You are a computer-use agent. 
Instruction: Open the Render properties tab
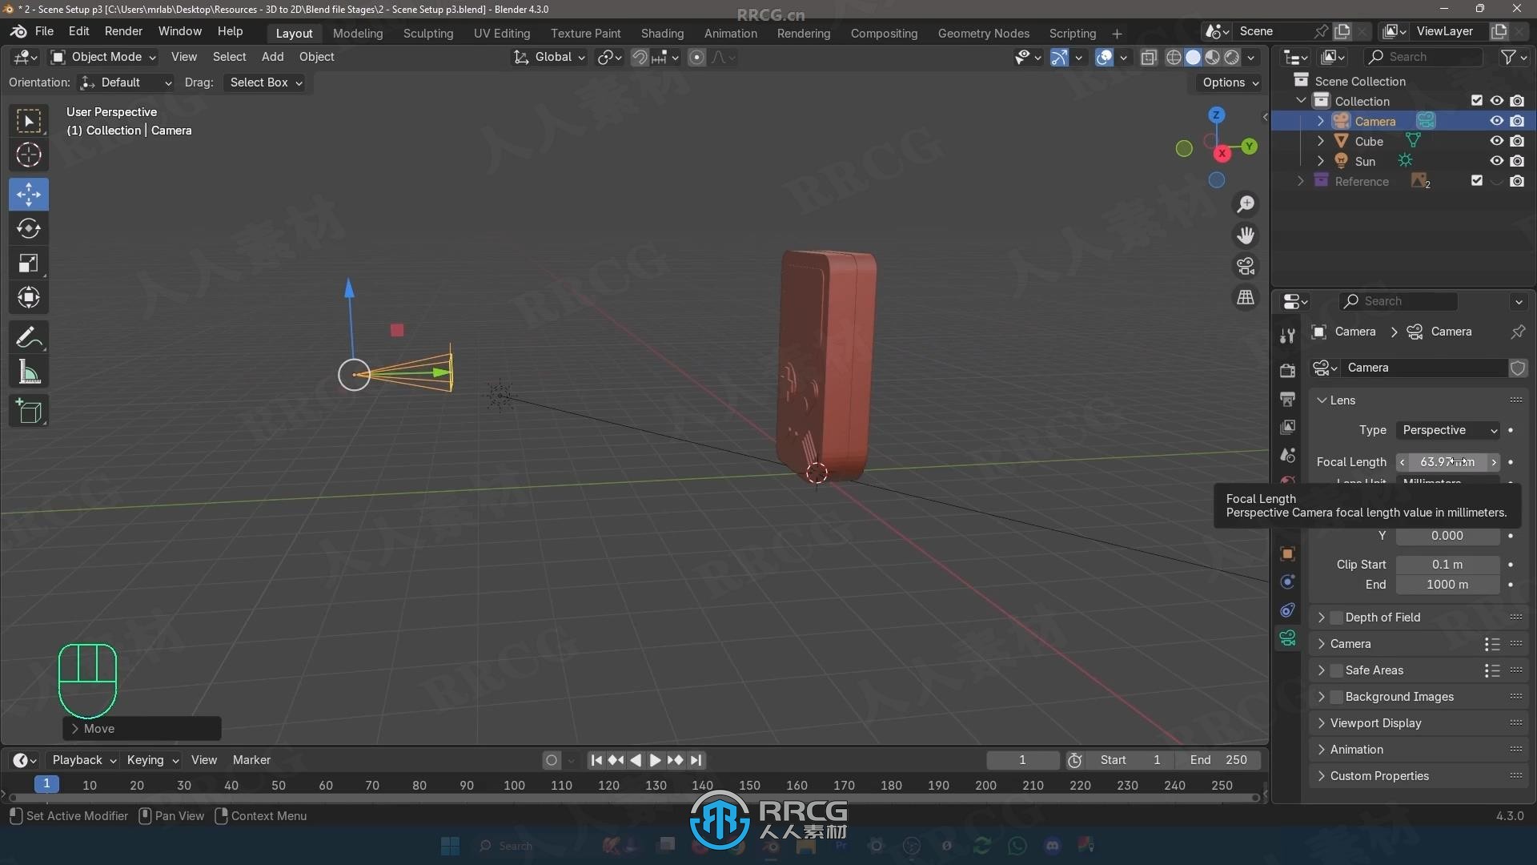[x=1287, y=370]
